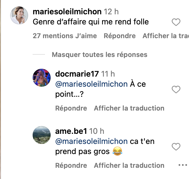
Task: Open ame.be1's landscape profile picture
Action: [42, 135]
